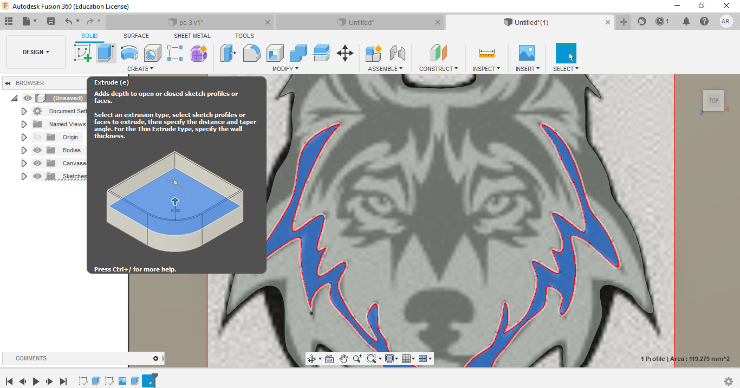Switch to the Untitled* document tab
This screenshot has width=740, height=388.
(360, 22)
